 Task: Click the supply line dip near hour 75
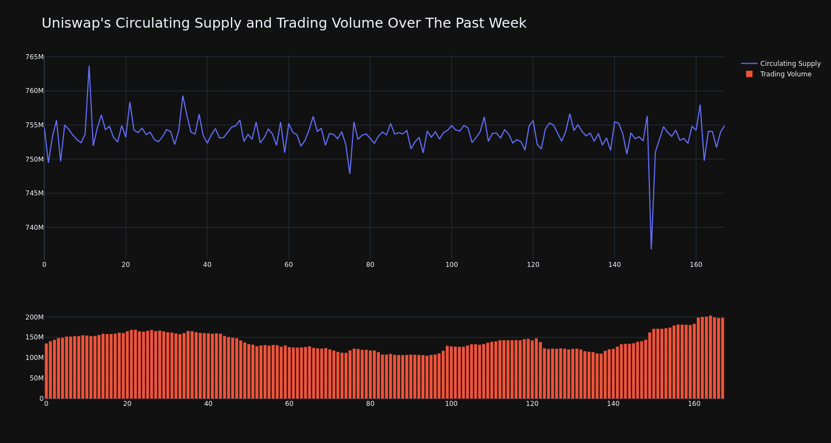(350, 173)
